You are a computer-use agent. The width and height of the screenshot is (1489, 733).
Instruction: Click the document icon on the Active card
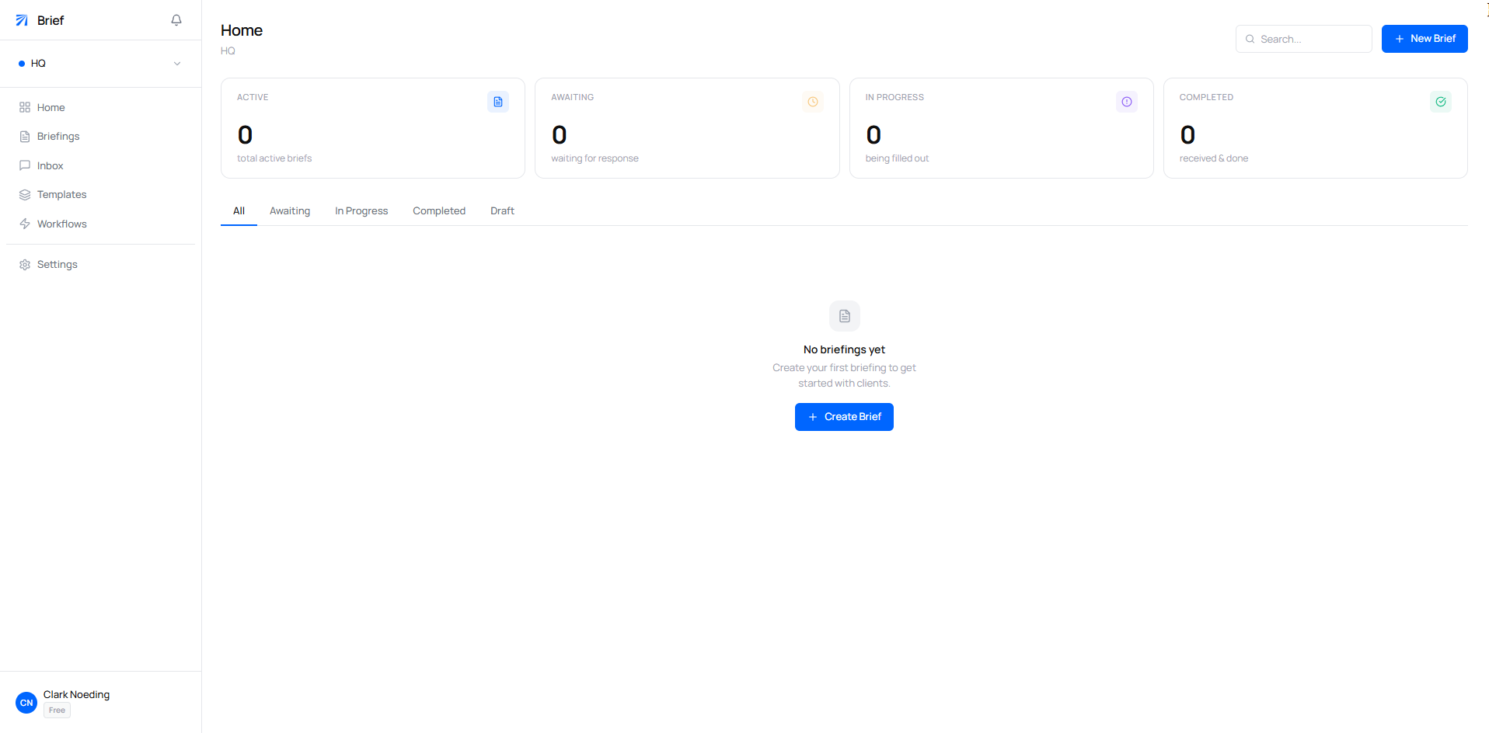tap(497, 101)
